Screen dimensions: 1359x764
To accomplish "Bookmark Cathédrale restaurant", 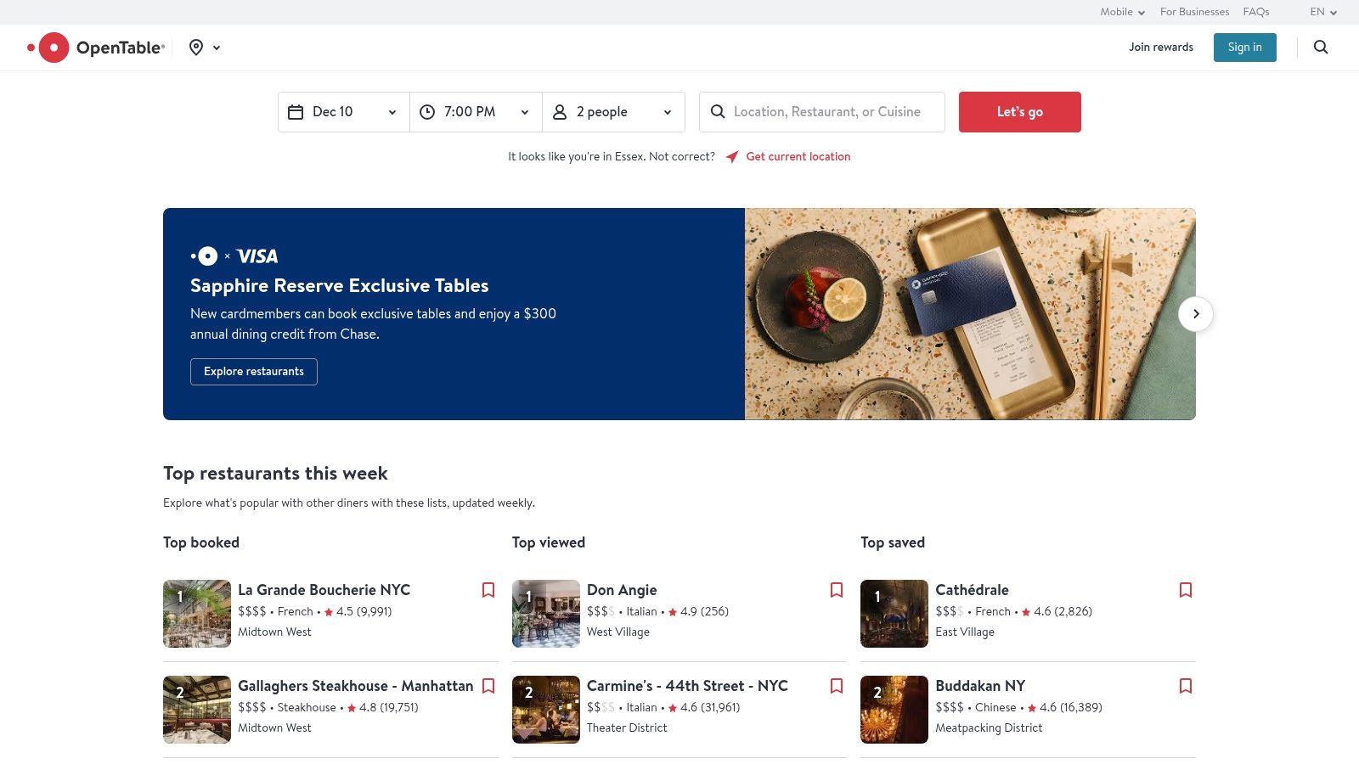I will pyautogui.click(x=1186, y=590).
